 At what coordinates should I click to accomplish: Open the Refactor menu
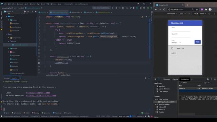(x=33, y=4)
